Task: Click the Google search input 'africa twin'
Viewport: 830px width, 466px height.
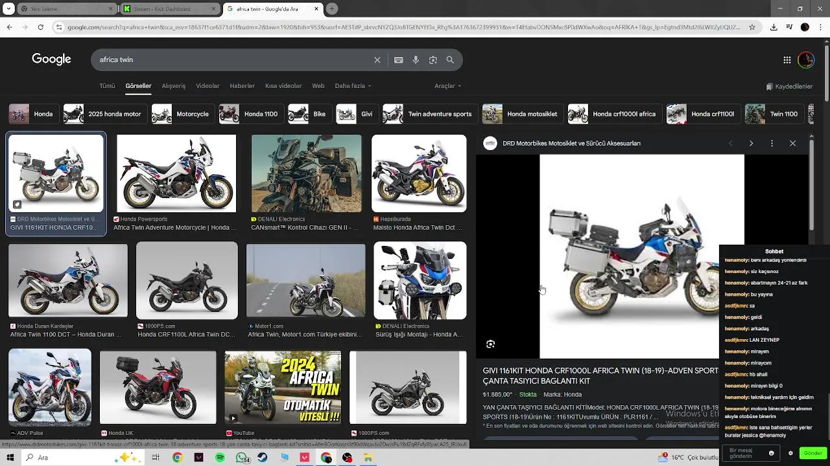Action: tap(233, 60)
